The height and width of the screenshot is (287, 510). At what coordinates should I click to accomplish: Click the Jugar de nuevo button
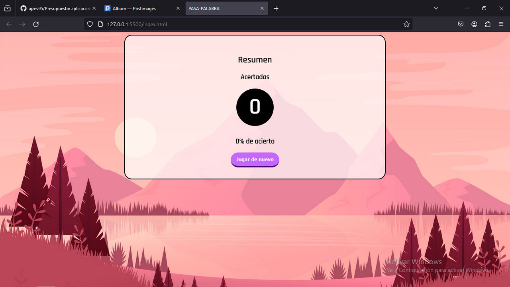click(255, 160)
